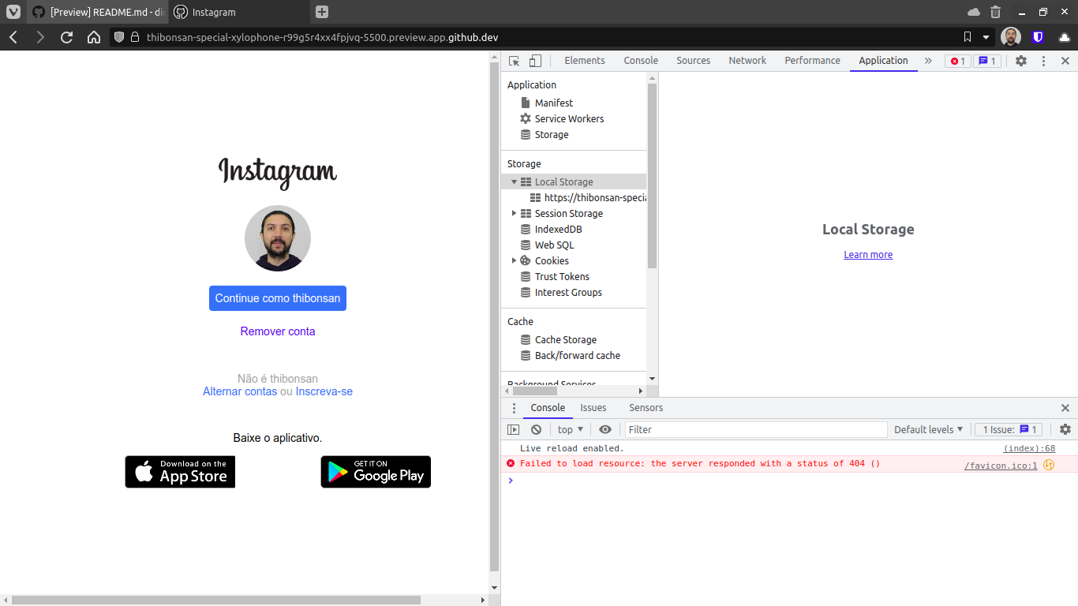Image resolution: width=1078 pixels, height=606 pixels.
Task: Open the closed tabs trash icon
Action: pyautogui.click(x=996, y=12)
